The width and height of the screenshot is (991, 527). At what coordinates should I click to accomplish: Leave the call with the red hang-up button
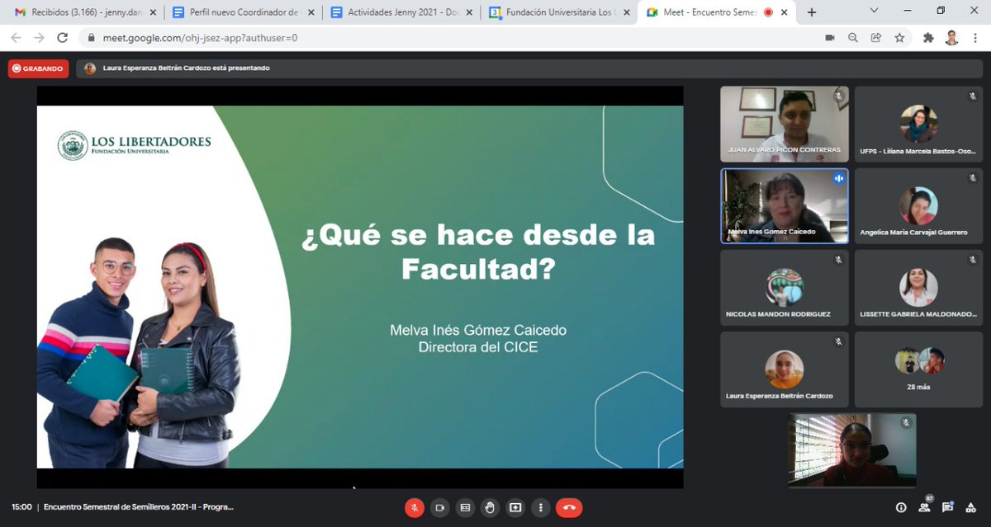[x=569, y=507]
